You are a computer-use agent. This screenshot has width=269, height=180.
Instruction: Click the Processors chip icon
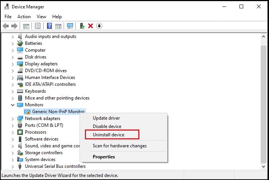click(x=20, y=132)
